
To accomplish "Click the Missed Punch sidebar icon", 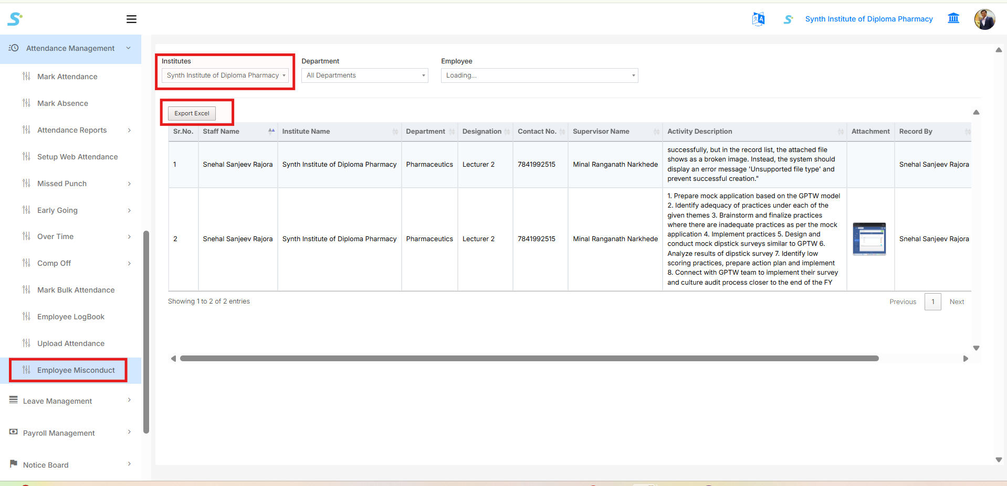I will point(26,183).
